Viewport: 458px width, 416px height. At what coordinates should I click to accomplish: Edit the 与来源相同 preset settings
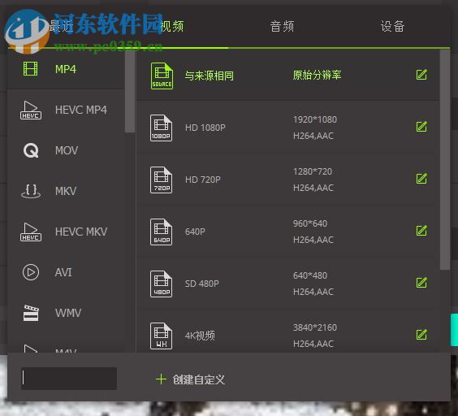pyautogui.click(x=421, y=75)
